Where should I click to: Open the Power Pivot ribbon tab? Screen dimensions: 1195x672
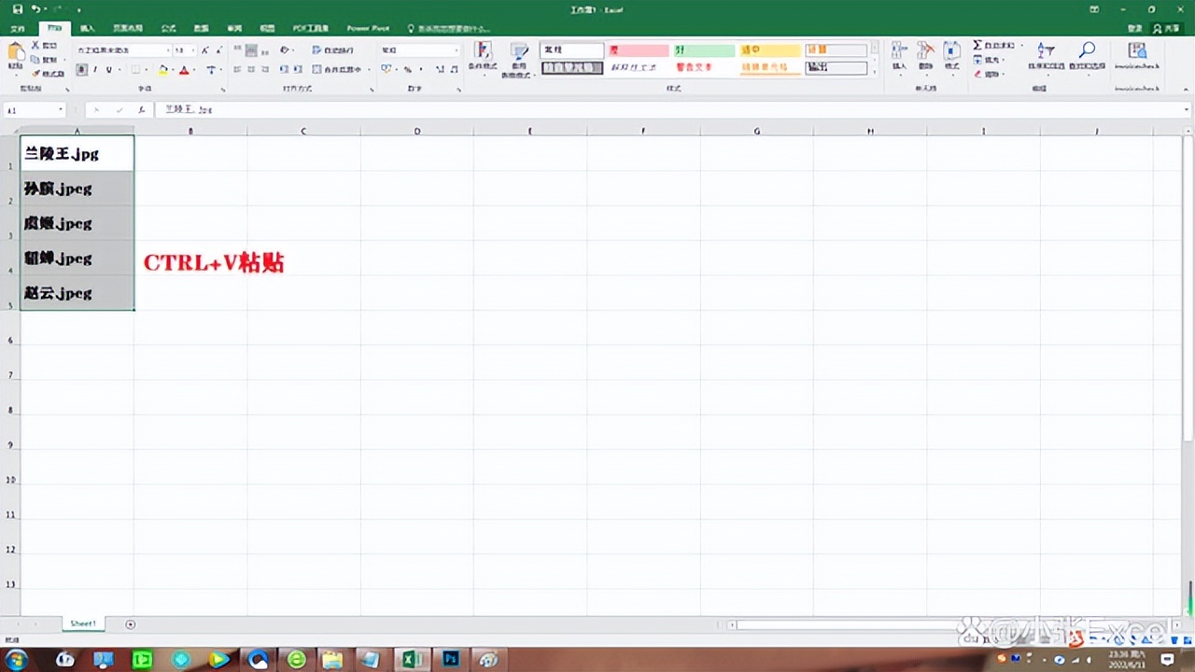pos(370,28)
